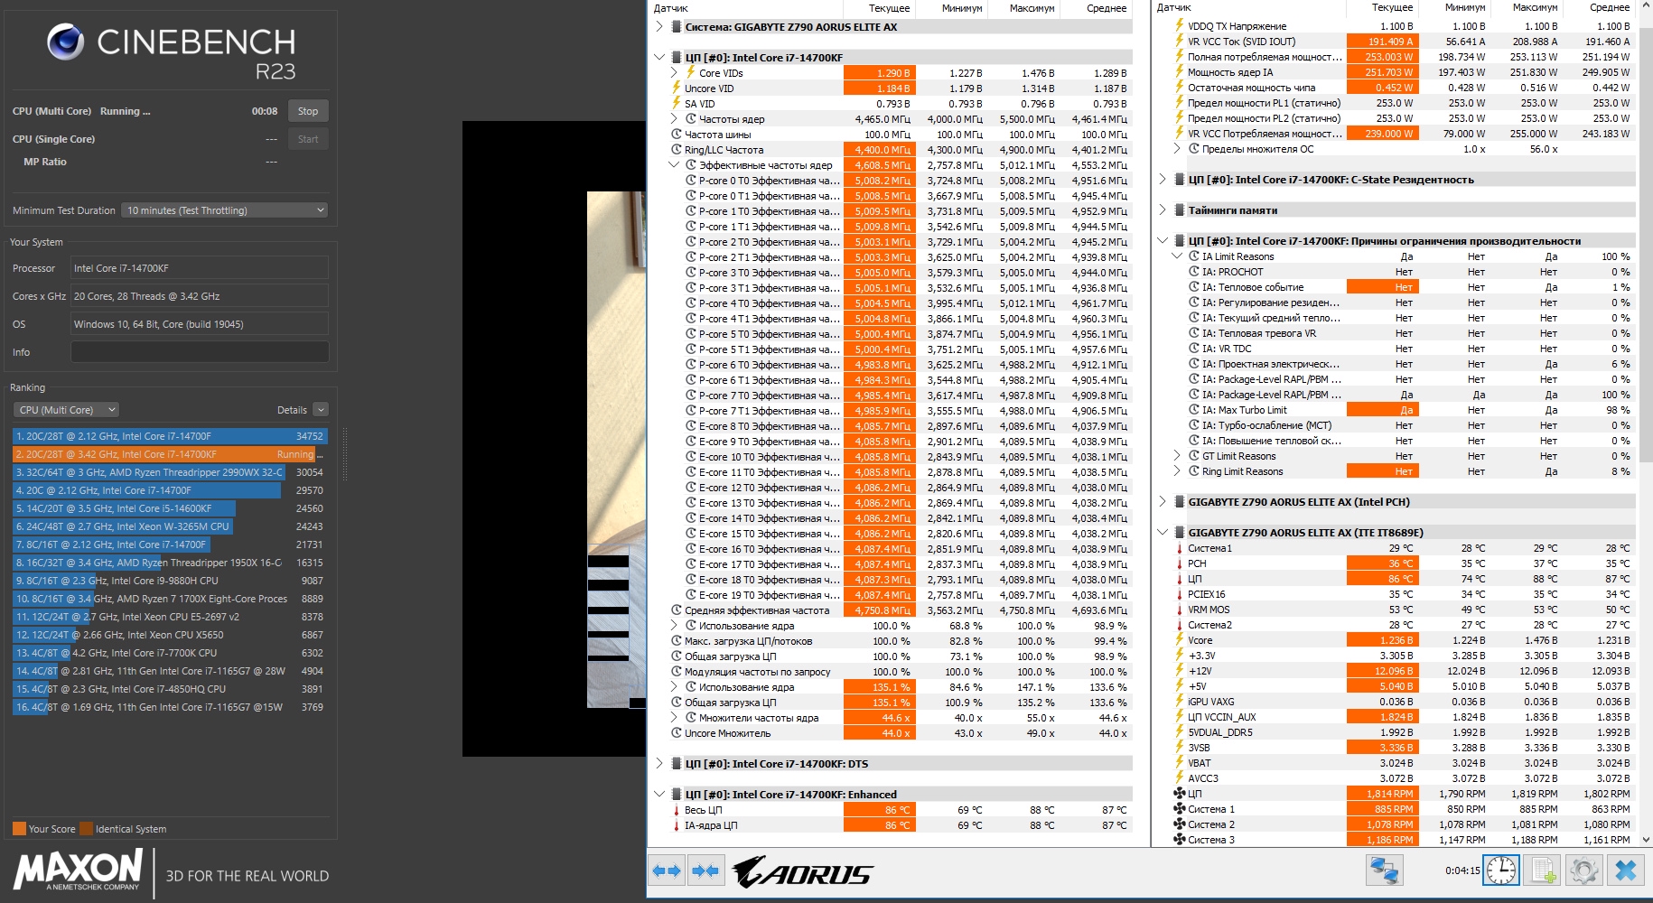Click the thermometer icon beside Весь ЦП

676,810
